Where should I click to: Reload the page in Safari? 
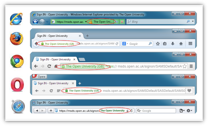132,111
